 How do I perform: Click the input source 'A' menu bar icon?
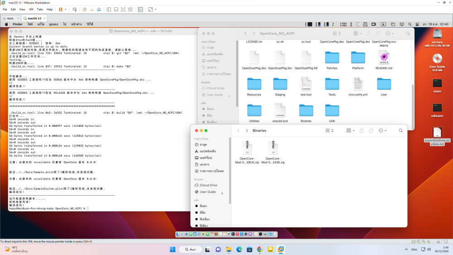point(383,24)
